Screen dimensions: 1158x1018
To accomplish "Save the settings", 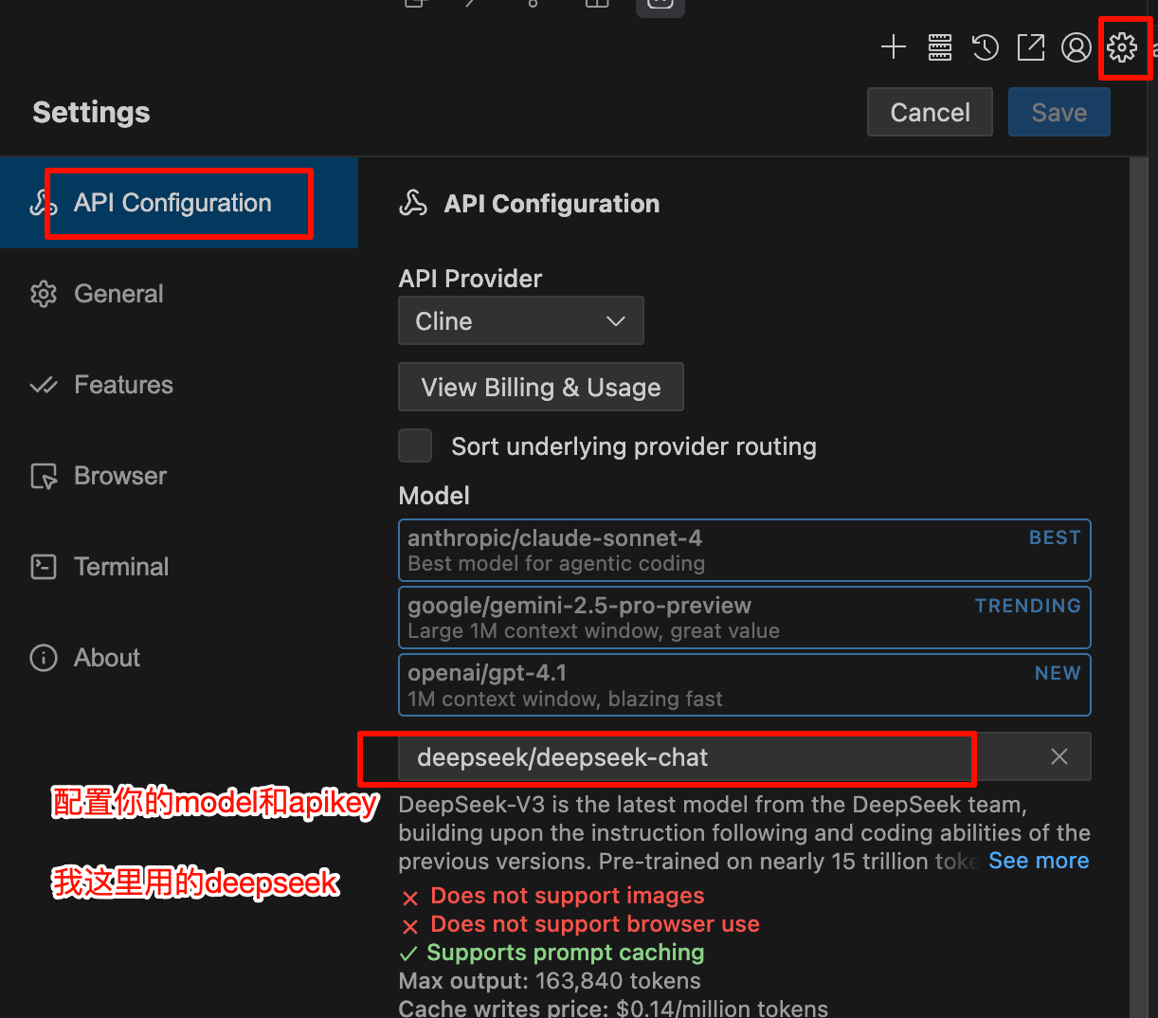I will point(1058,112).
